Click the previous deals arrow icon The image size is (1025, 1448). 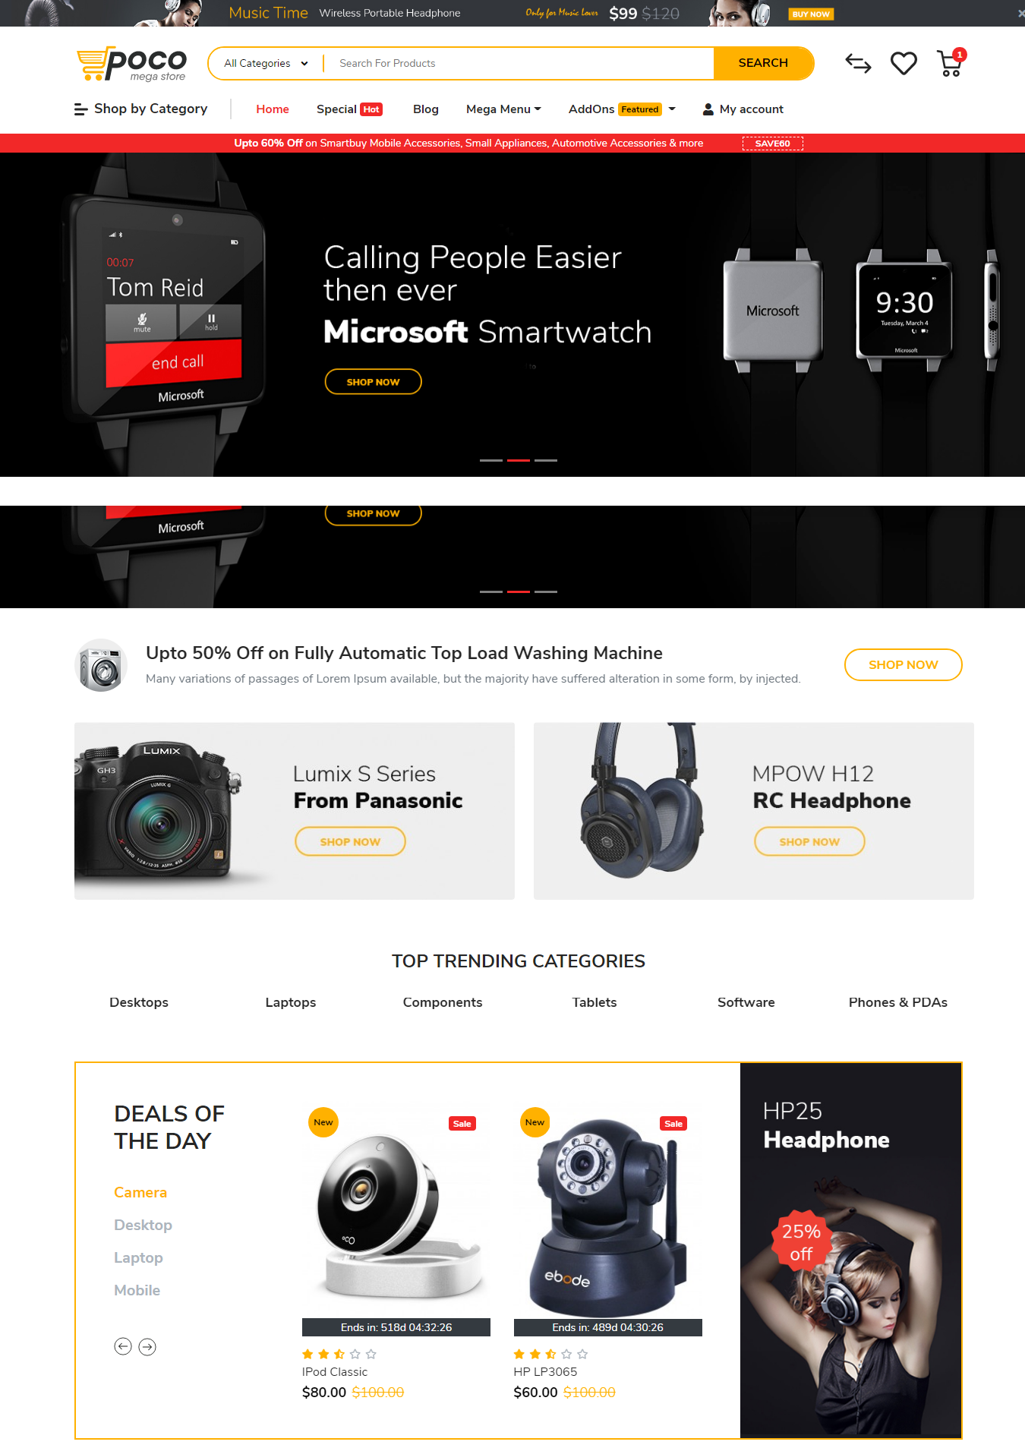(x=123, y=1346)
